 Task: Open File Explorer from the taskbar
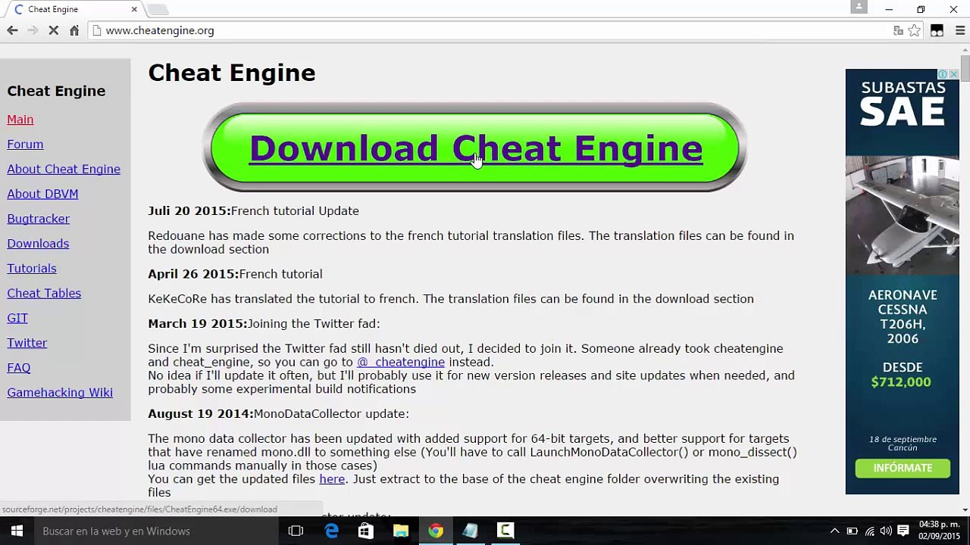[x=401, y=531]
